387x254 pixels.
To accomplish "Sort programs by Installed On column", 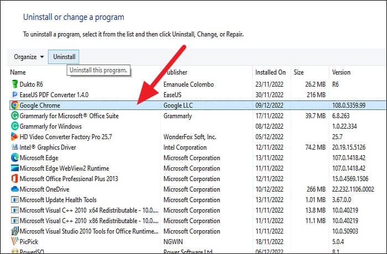I will 270,72.
